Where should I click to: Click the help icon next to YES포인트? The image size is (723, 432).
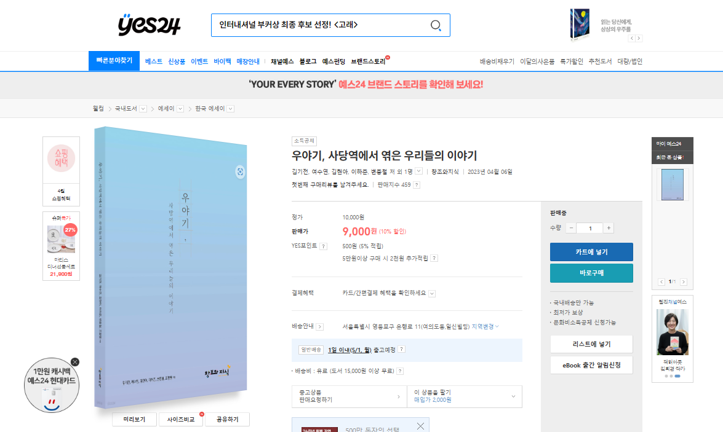[x=323, y=246]
